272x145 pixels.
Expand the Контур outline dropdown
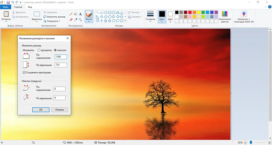pyautogui.click(x=135, y=12)
